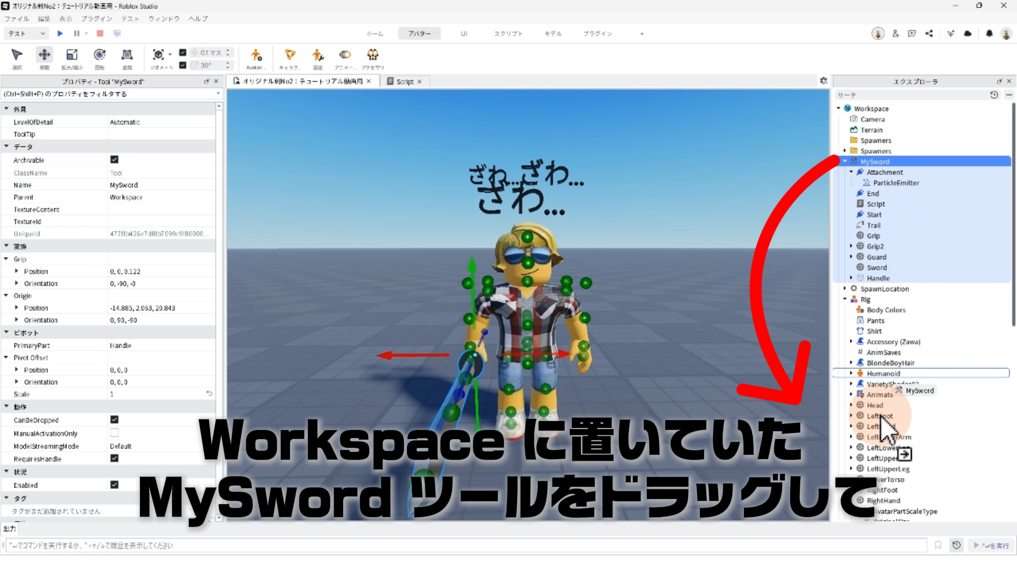Open the テスト mode dropdown
Screen dimensions: 1017x572
point(26,33)
